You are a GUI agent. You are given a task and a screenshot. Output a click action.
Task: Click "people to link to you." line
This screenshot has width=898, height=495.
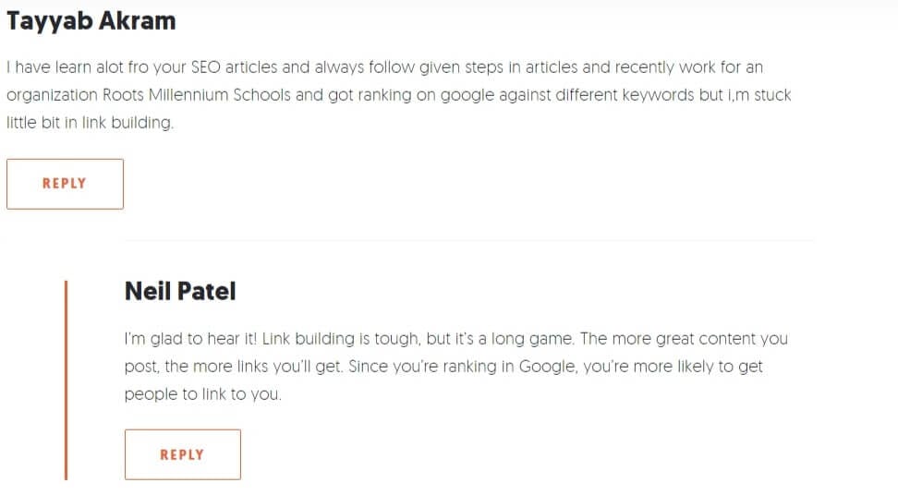point(202,394)
